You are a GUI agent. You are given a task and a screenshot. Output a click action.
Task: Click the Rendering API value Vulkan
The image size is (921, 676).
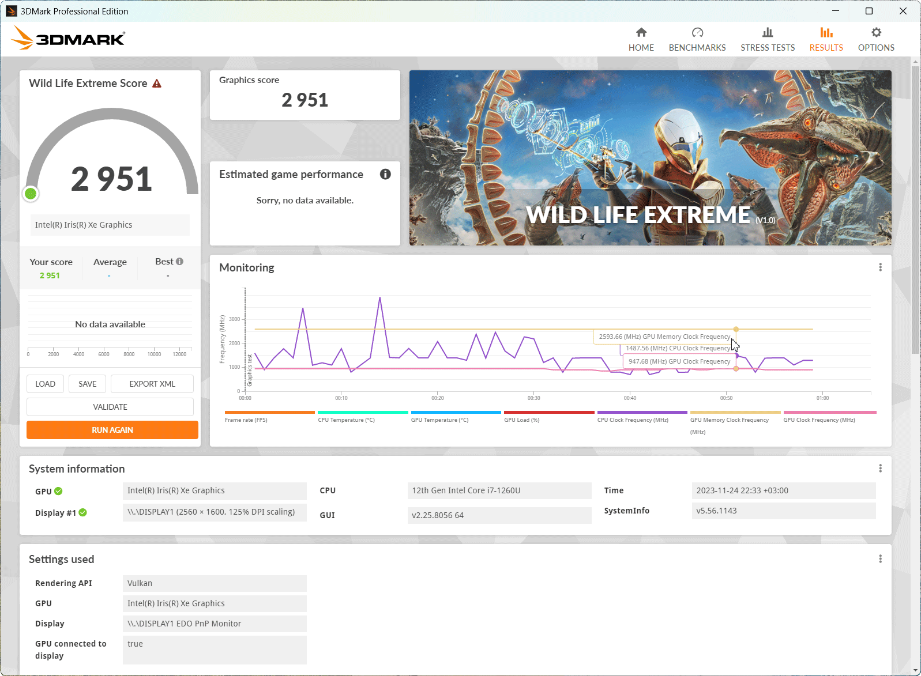(x=215, y=583)
